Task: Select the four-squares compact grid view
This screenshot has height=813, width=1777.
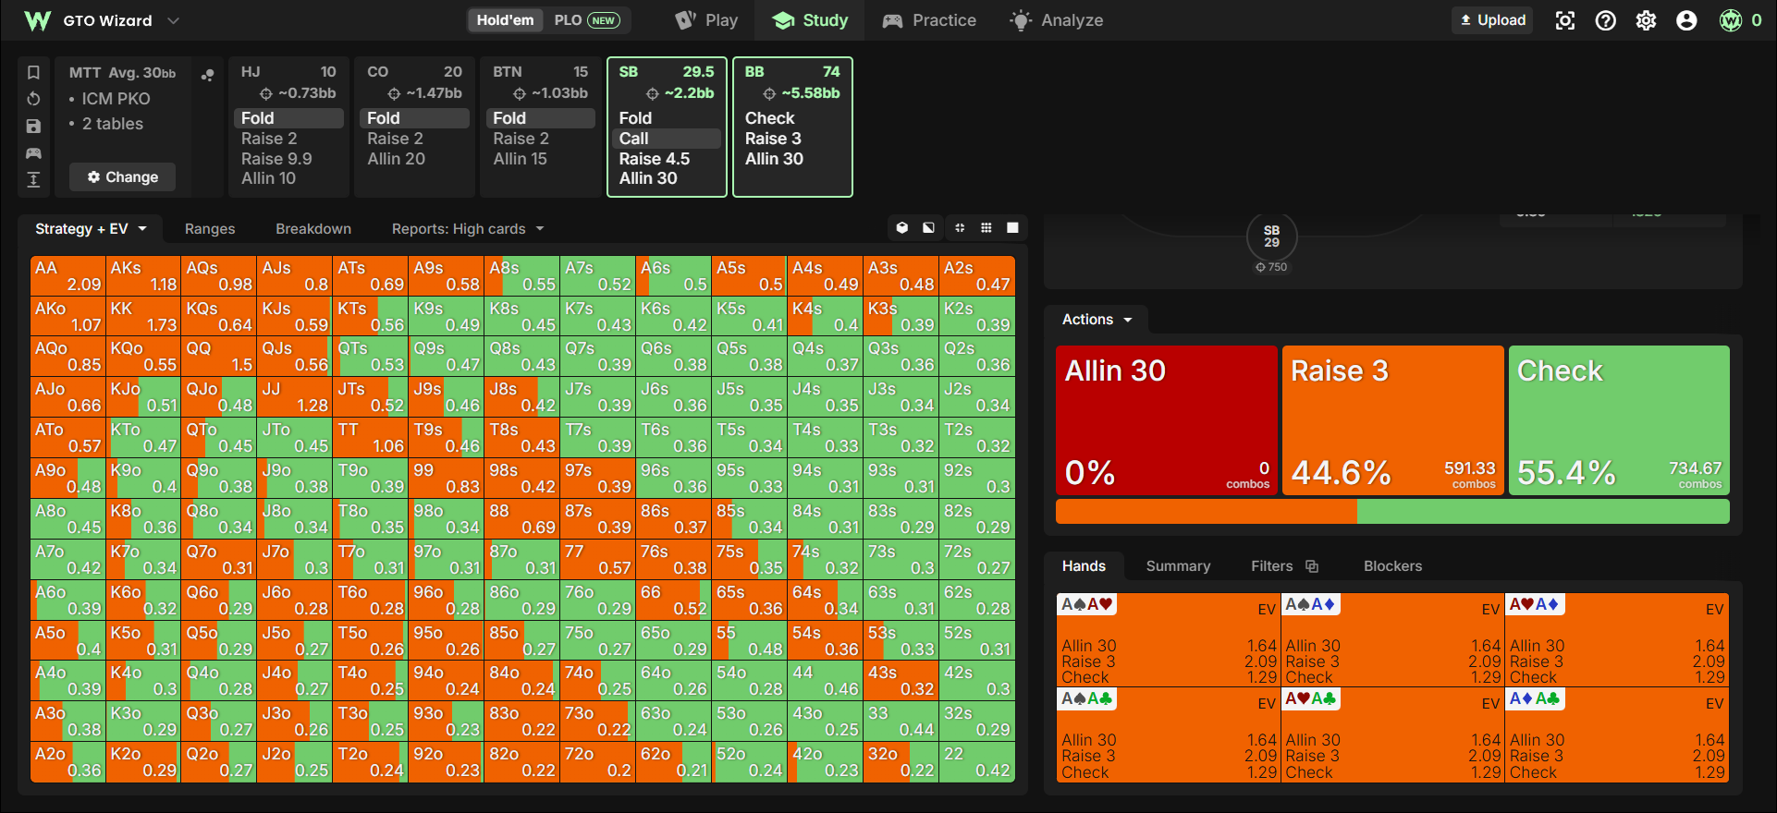Action: click(x=960, y=227)
